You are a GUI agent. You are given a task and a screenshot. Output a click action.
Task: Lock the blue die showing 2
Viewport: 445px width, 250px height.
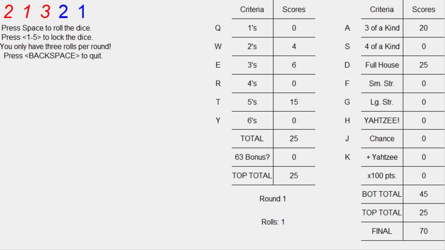63,12
